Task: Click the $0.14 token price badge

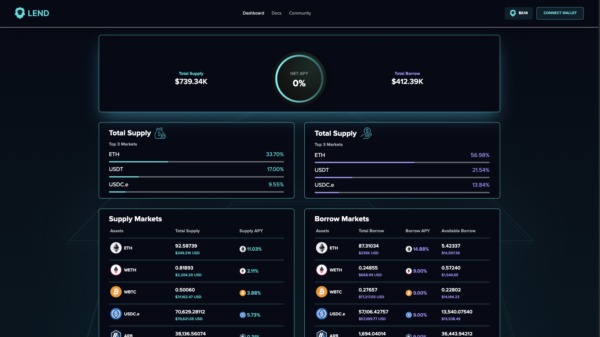Action: tap(519, 13)
